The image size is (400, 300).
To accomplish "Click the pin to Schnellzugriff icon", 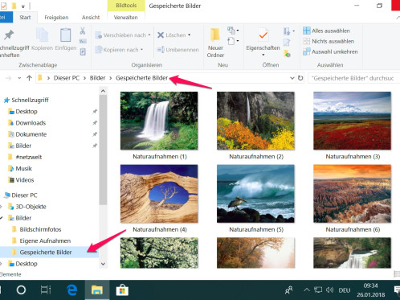I will pyautogui.click(x=9, y=35).
